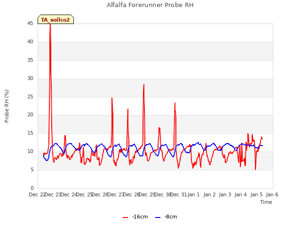Screen dimensions: 301x226
Task: Click the red spike peak near 25 on Dec 27
Action: click(x=112, y=98)
